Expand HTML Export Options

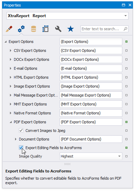11,77
